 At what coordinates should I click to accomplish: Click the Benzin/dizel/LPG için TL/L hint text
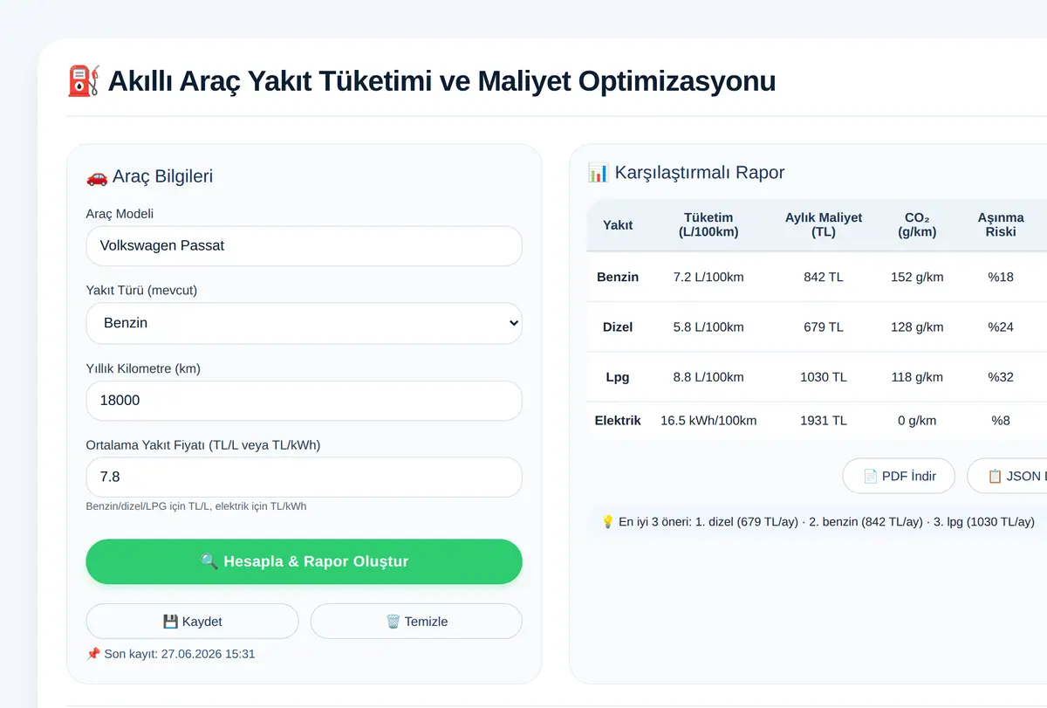pyautogui.click(x=196, y=506)
